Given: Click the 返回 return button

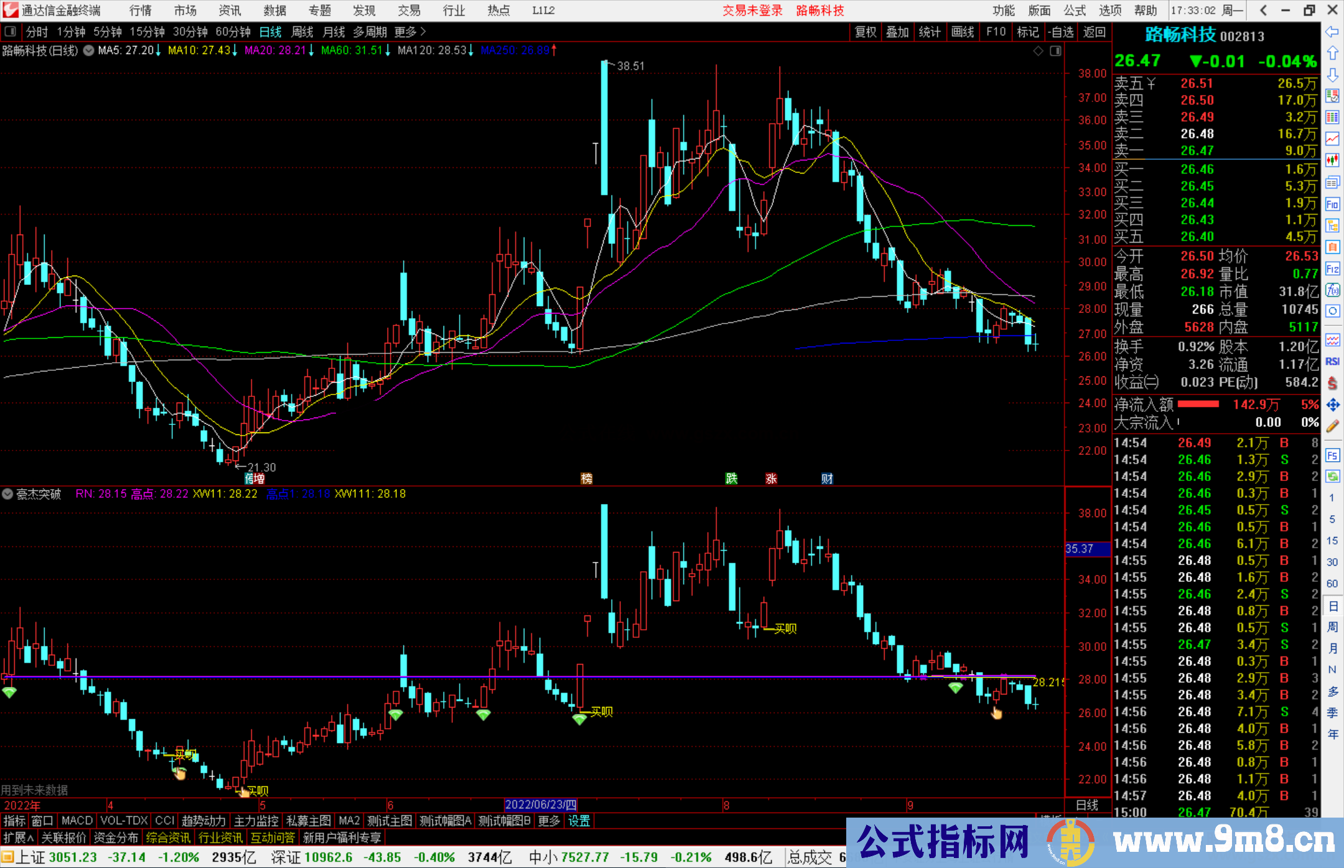Looking at the screenshot, I should [1094, 32].
